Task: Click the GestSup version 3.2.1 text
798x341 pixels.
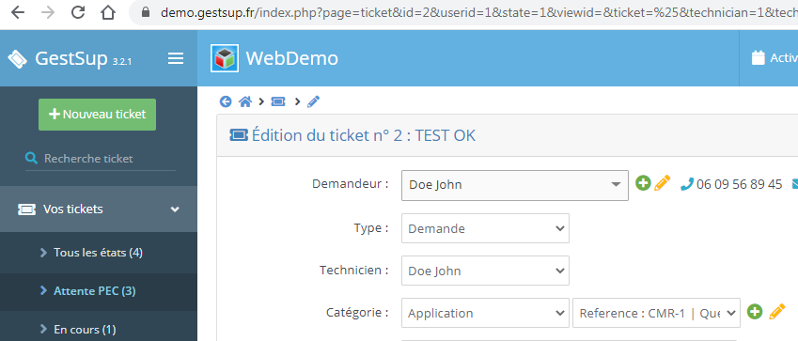Action: coord(122,62)
